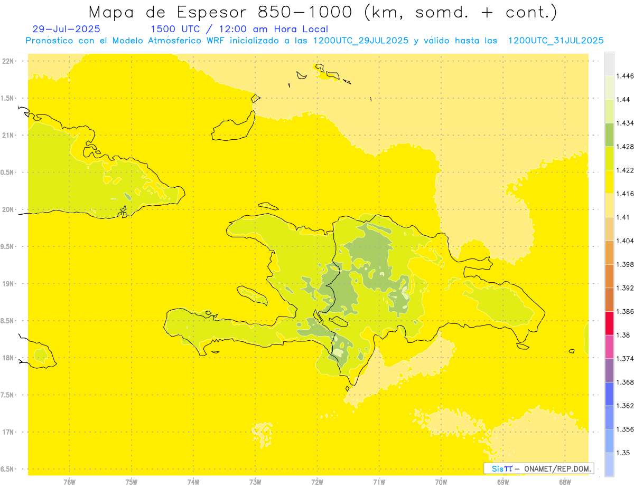Click the time text '1500 UTC / 12:00 am Hora Local'
Image resolution: width=634 pixels, height=489 pixels.
[x=239, y=29]
